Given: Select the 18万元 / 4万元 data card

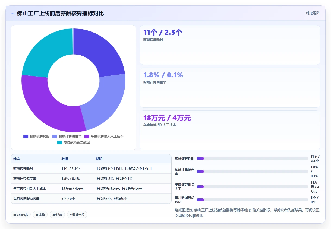Looking at the screenshot, I should (230, 130).
